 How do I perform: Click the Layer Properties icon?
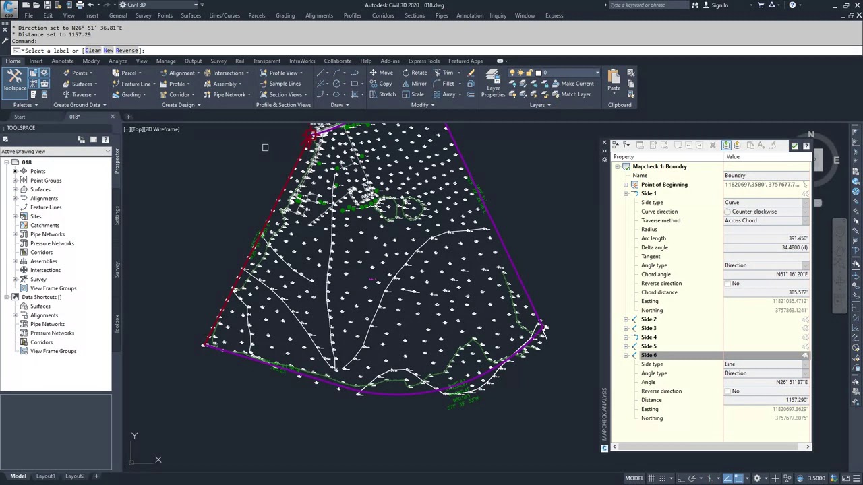click(493, 83)
